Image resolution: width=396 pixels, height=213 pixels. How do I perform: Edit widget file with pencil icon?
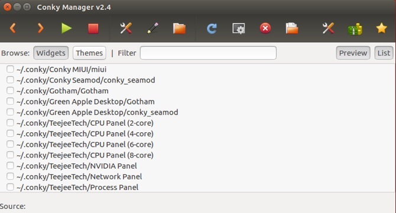point(153,28)
